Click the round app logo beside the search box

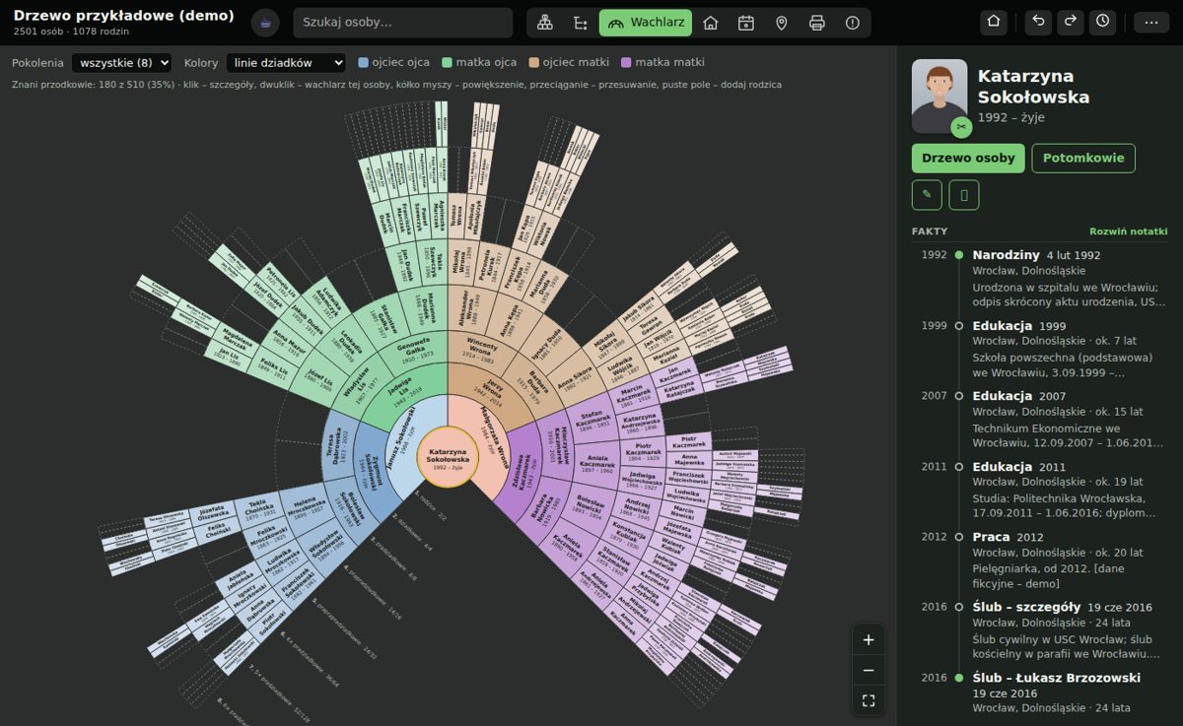[265, 23]
